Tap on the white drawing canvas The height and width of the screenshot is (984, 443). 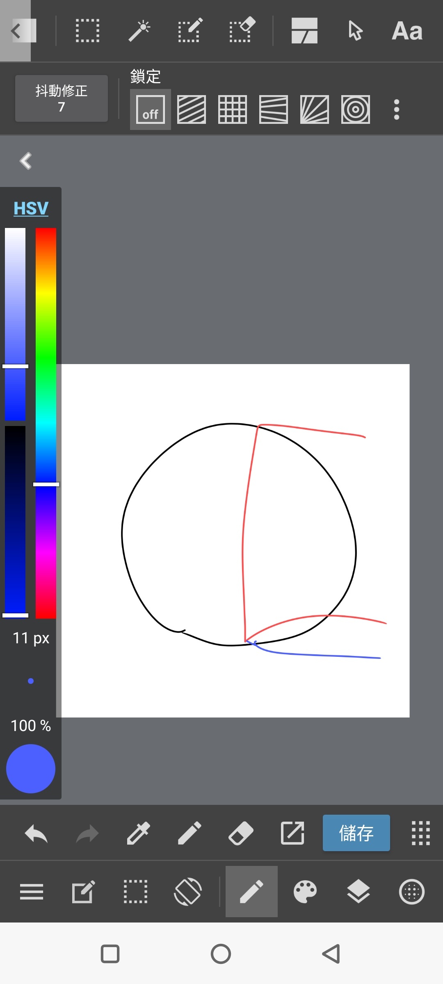235,540
